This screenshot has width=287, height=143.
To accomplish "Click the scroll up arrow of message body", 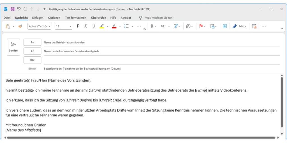I will point(282,75).
